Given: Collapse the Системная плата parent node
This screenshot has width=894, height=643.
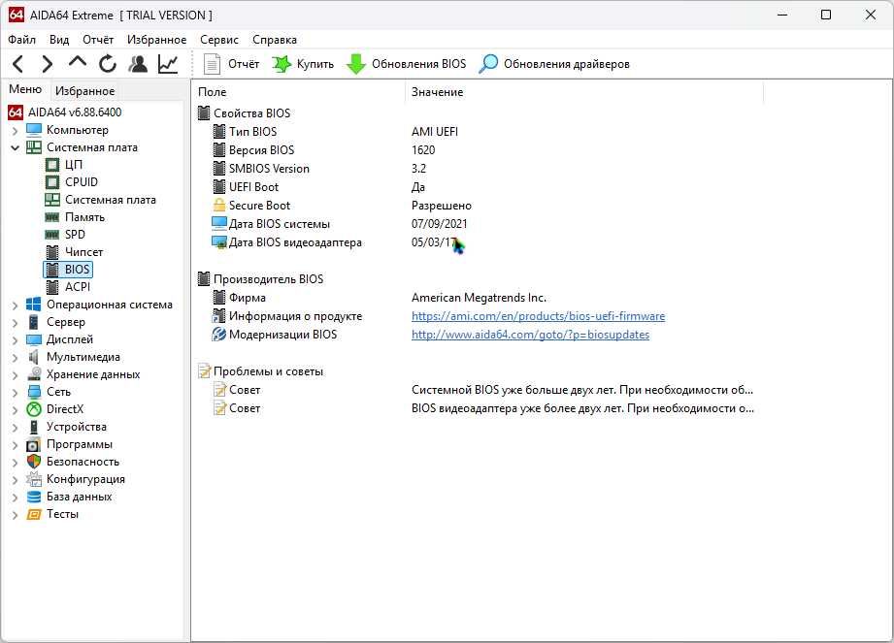Looking at the screenshot, I should pos(15,147).
